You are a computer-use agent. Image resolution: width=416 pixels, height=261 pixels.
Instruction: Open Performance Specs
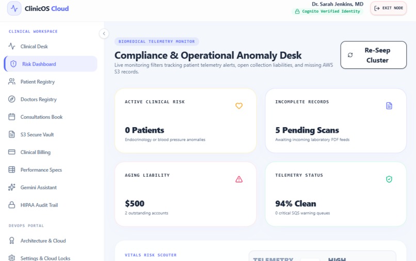[51, 170]
